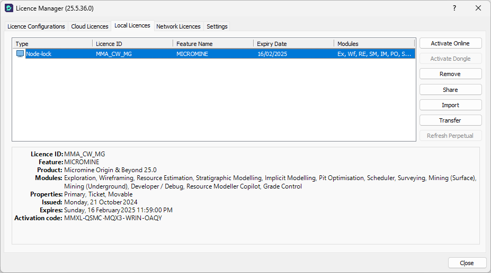Open the Settings tab
491x273 pixels.
pos(217,26)
